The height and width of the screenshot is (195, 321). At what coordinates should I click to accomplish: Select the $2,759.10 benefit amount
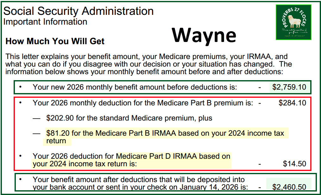(289, 87)
